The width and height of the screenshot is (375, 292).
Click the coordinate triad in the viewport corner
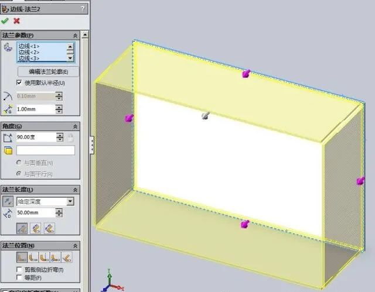tap(111, 281)
